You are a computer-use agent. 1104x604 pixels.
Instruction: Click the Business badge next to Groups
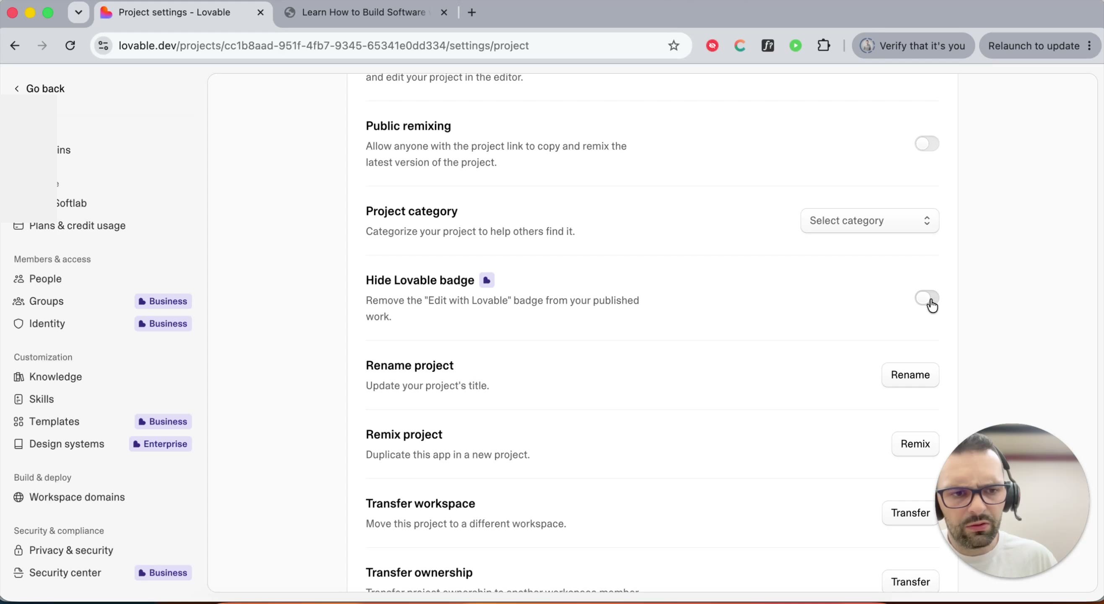click(163, 301)
